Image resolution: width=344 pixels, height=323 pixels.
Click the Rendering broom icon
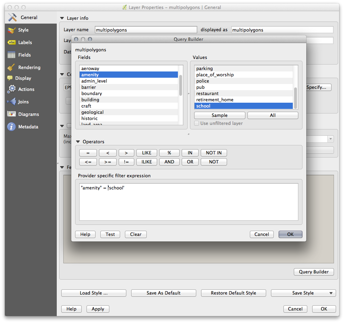(12, 67)
